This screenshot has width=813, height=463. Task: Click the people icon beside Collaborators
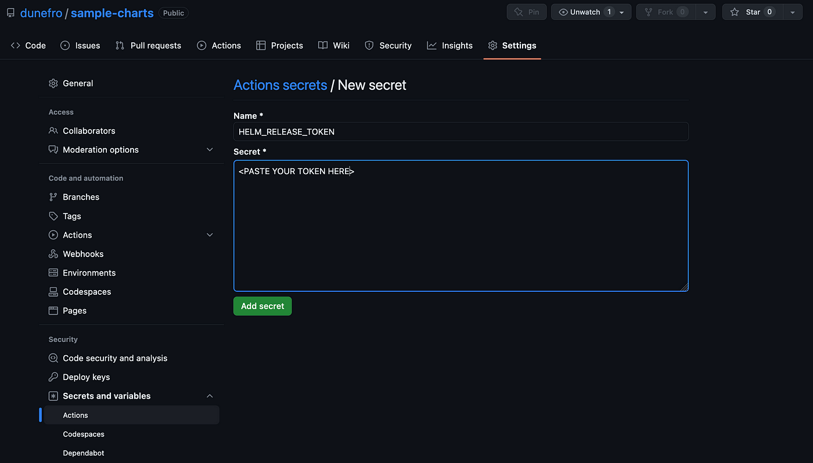tap(53, 131)
